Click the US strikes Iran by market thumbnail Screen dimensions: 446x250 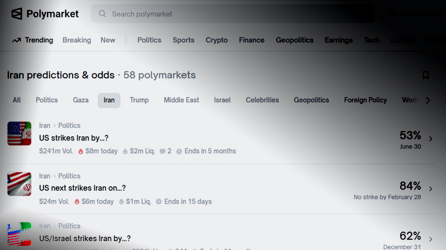(19, 133)
